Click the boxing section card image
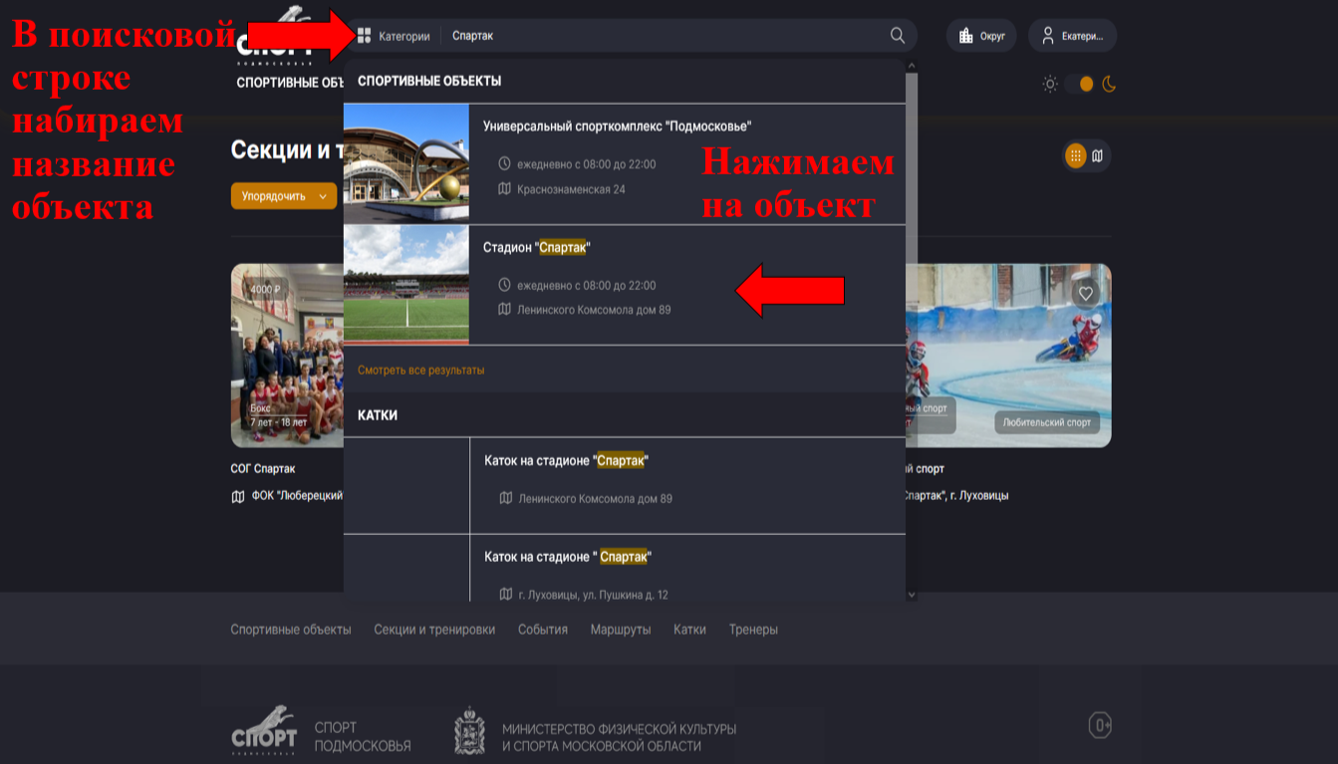The width and height of the screenshot is (1338, 764). coord(287,355)
